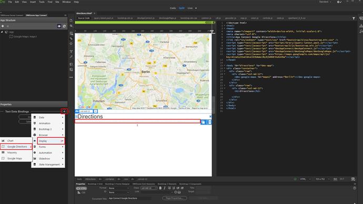Open the File menu

pos(10,2)
